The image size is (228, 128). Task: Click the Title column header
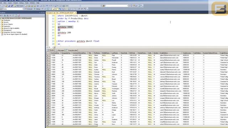pyautogui.click(x=90, y=53)
